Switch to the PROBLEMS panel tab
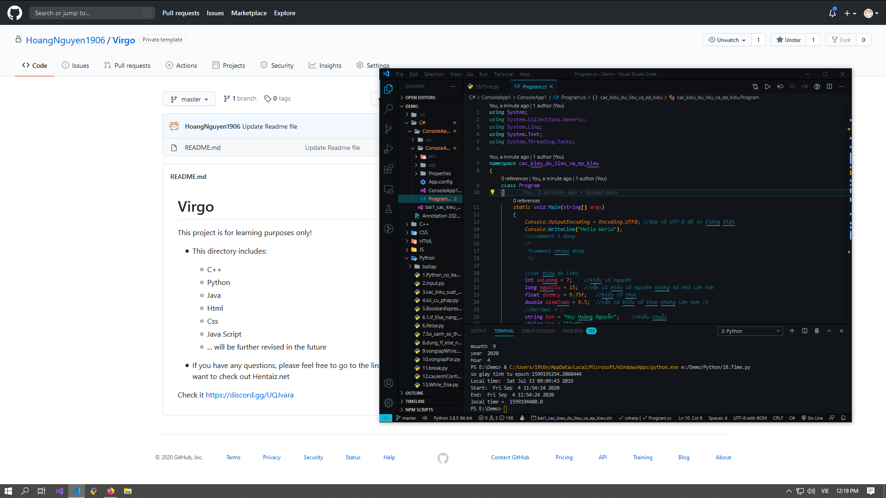Screen dimensions: 886x498 coord(579,331)
